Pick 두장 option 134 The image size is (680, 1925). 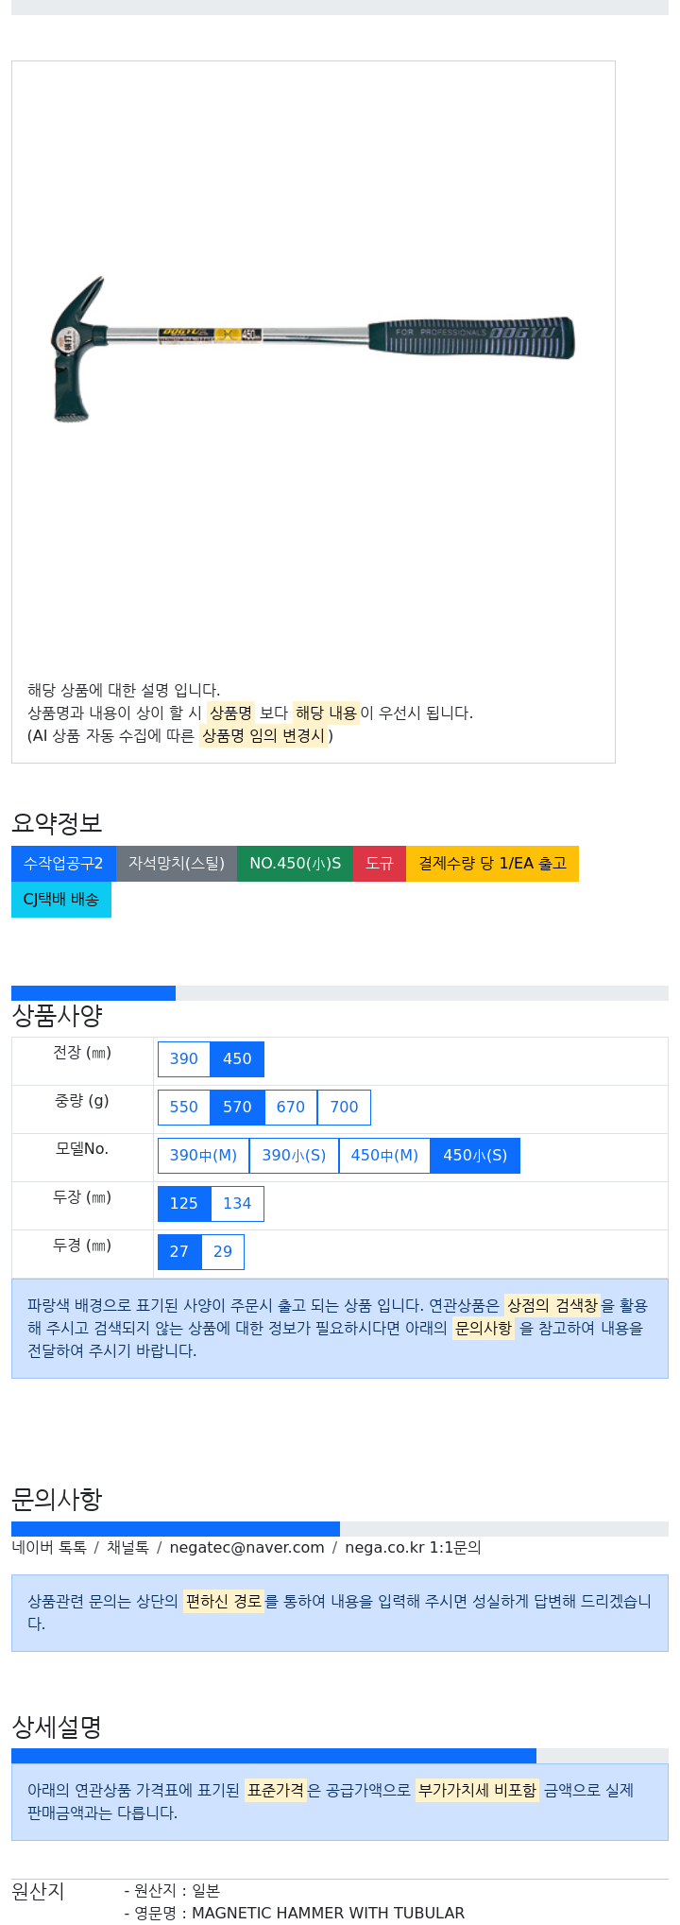(x=237, y=1204)
